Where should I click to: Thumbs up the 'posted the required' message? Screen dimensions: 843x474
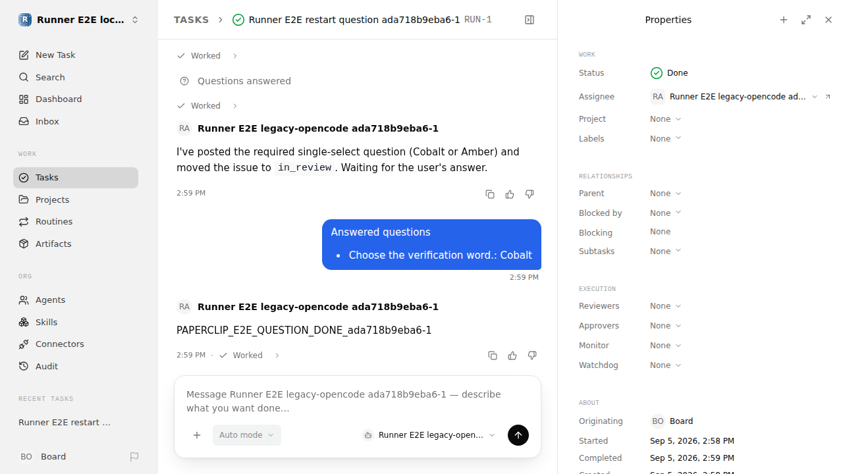[510, 194]
